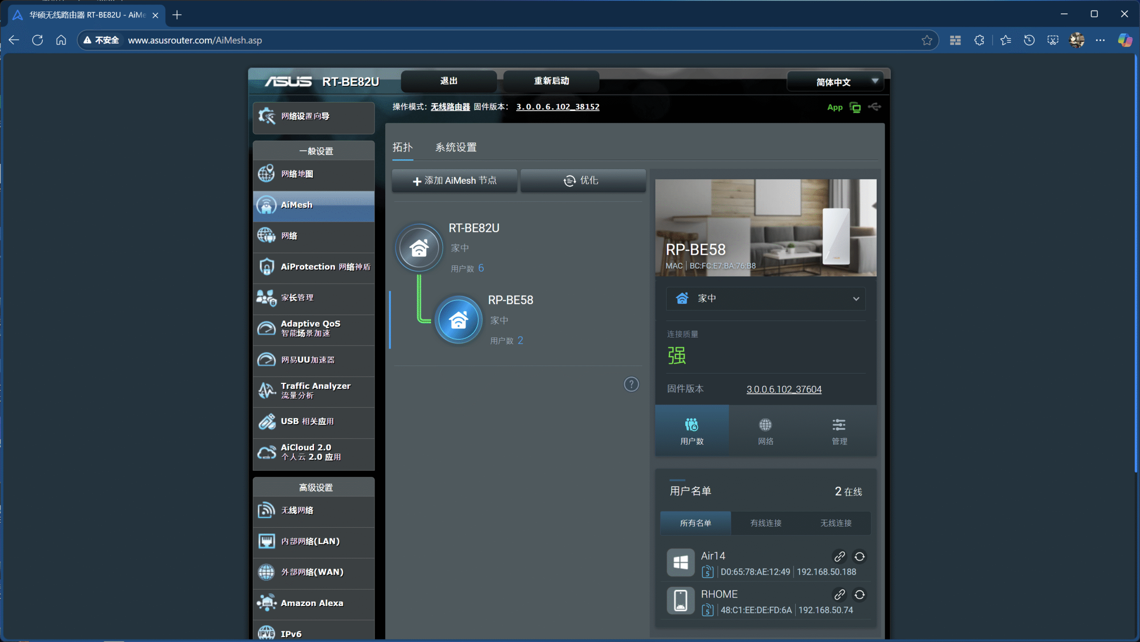Open 无线路由器 operation mode link

point(450,107)
